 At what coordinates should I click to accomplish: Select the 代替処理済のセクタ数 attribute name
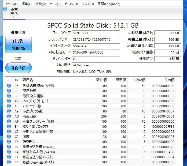38,86
